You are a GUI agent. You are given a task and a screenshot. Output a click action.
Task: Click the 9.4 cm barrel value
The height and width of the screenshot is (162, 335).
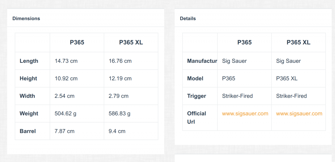117,131
